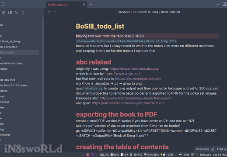Click the balanced power profile indicator
This screenshot has width=227, height=157.
[x=206, y=155]
